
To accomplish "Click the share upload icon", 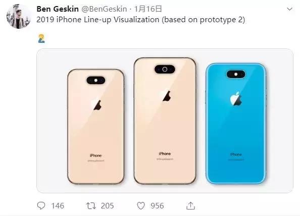I will [x=190, y=206].
